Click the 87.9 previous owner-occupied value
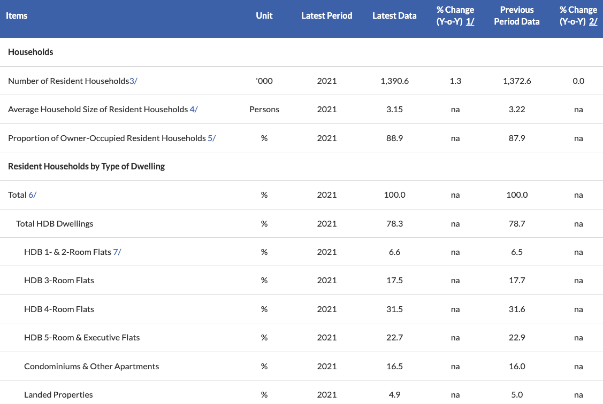603x404 pixels. [x=517, y=138]
